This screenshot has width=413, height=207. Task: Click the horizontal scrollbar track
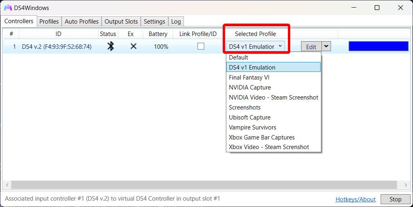tap(204, 185)
